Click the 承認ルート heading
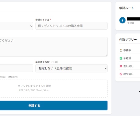 (127, 8)
